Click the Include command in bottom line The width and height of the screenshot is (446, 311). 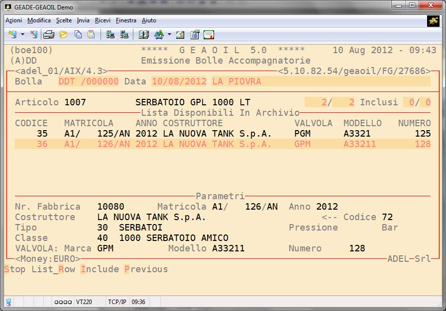click(x=100, y=269)
